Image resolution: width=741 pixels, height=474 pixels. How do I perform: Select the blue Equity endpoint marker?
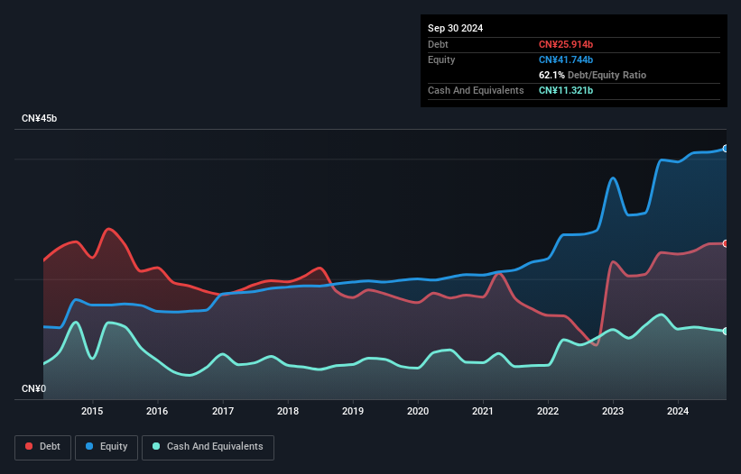726,149
